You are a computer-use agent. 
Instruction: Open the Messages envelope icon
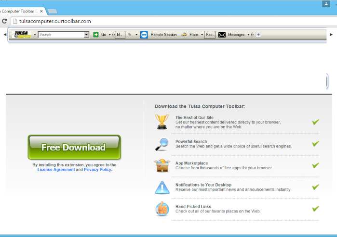pyautogui.click(x=222, y=35)
